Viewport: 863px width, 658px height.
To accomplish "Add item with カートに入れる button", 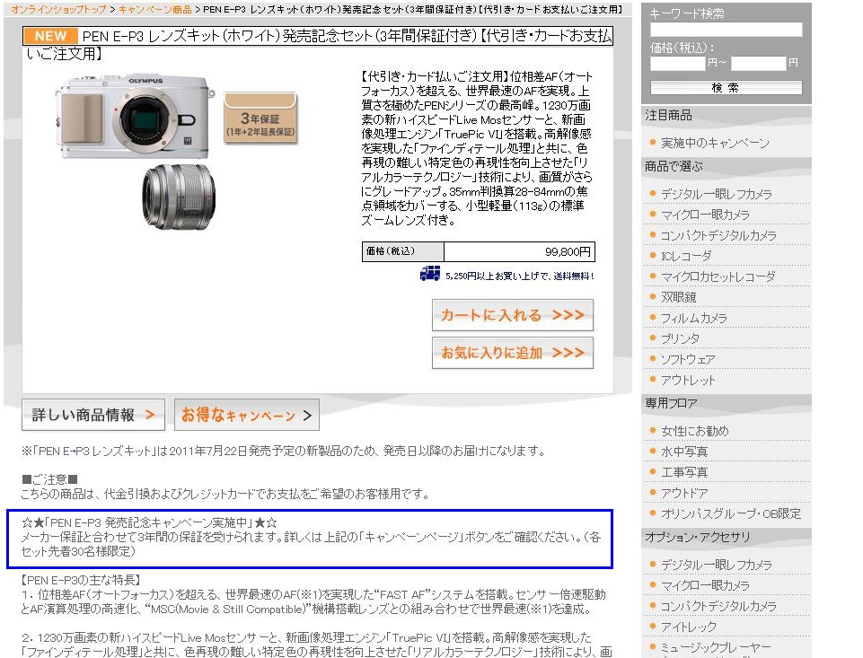I will 513,315.
